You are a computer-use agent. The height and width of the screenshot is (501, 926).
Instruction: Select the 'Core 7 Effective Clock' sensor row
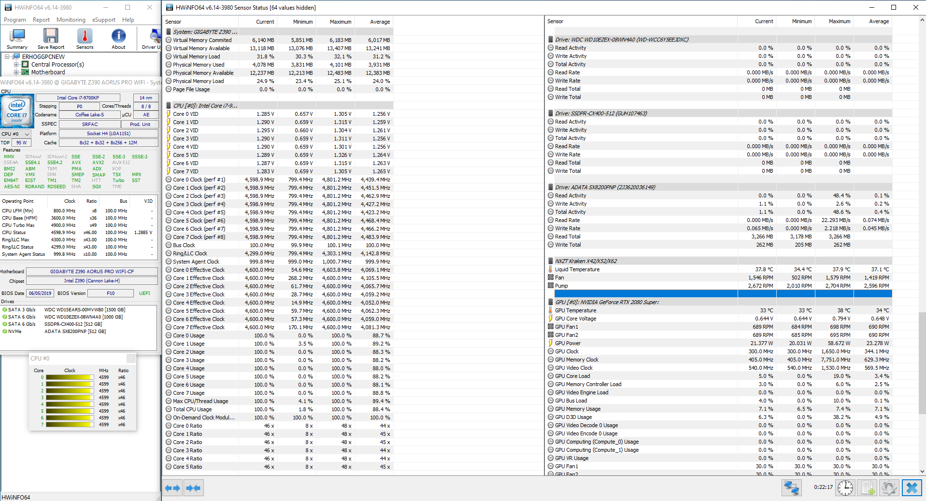[x=278, y=327]
